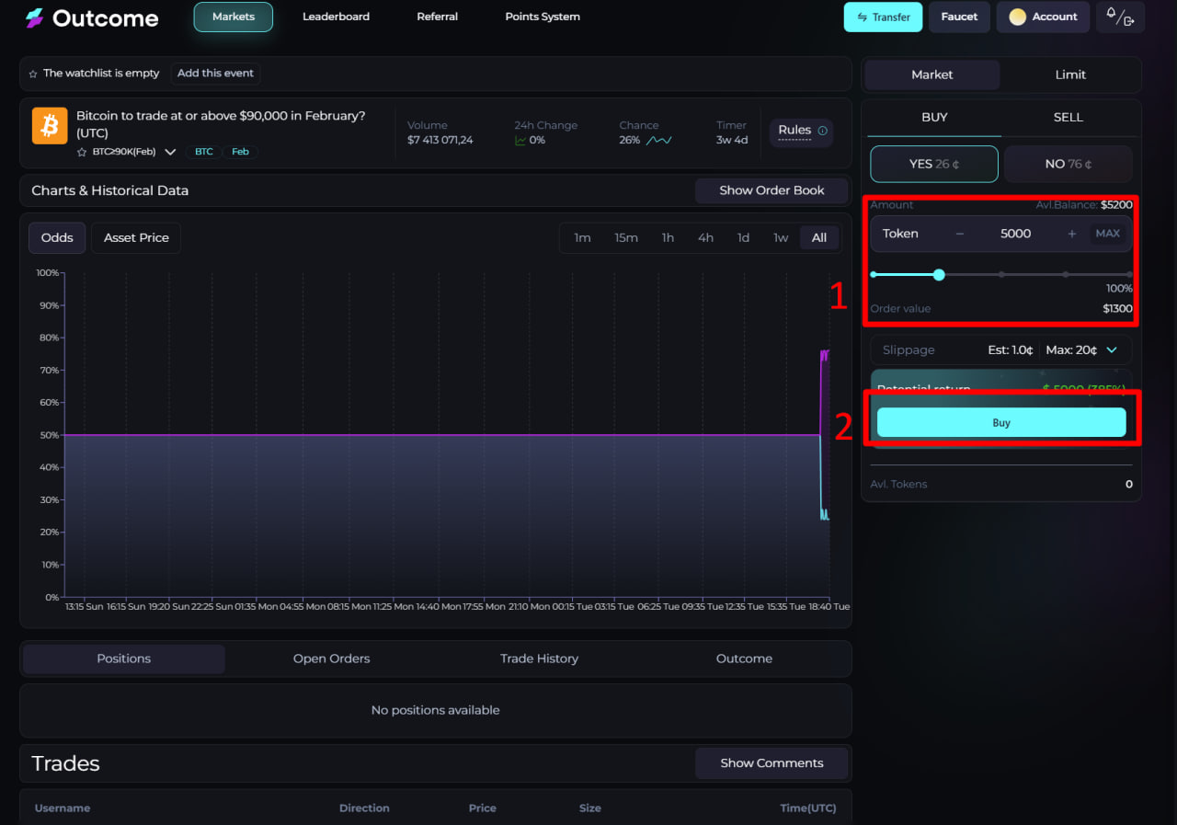Screen dimensions: 1177x825
Task: Click the amount slider handle
Action: click(939, 274)
